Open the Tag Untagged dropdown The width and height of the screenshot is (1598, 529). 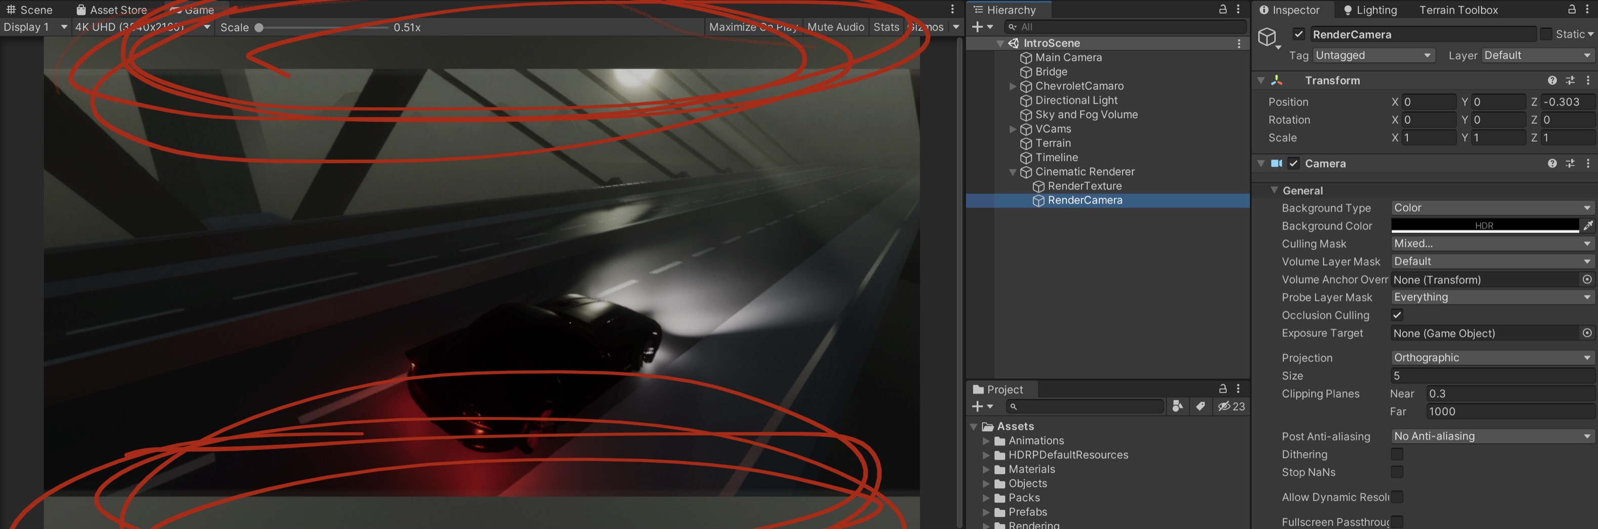1373,56
